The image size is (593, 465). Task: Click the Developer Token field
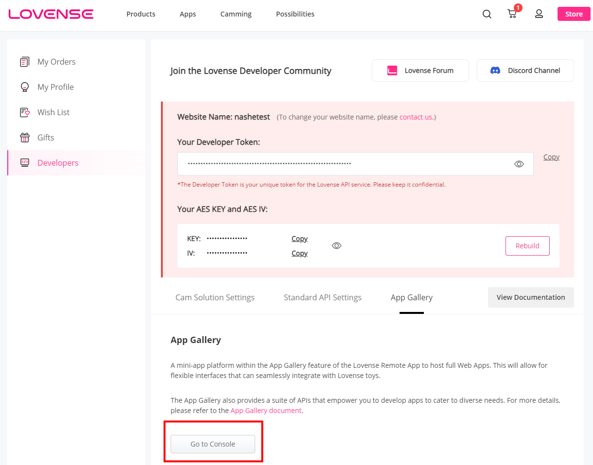[x=340, y=164]
